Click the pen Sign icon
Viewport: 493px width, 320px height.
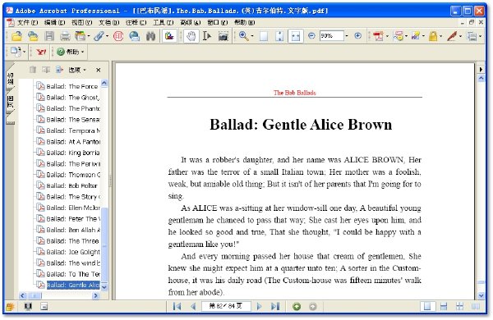coord(452,36)
